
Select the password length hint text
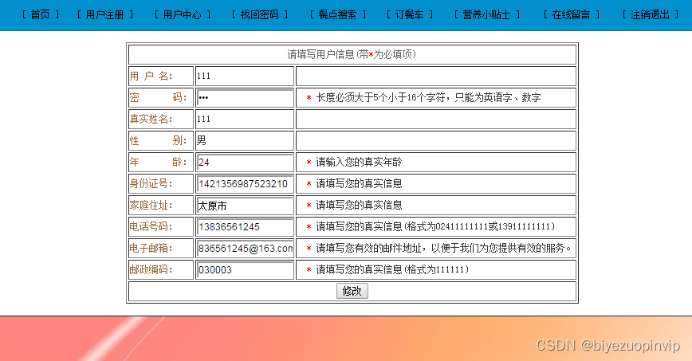pyautogui.click(x=428, y=97)
